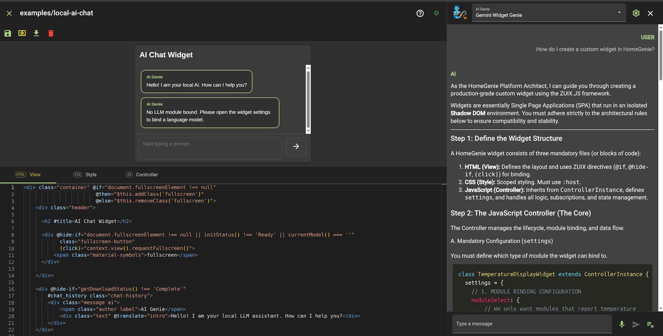This screenshot has height=336, width=663.
Task: Click the green connection status indicator
Action: click(436, 13)
